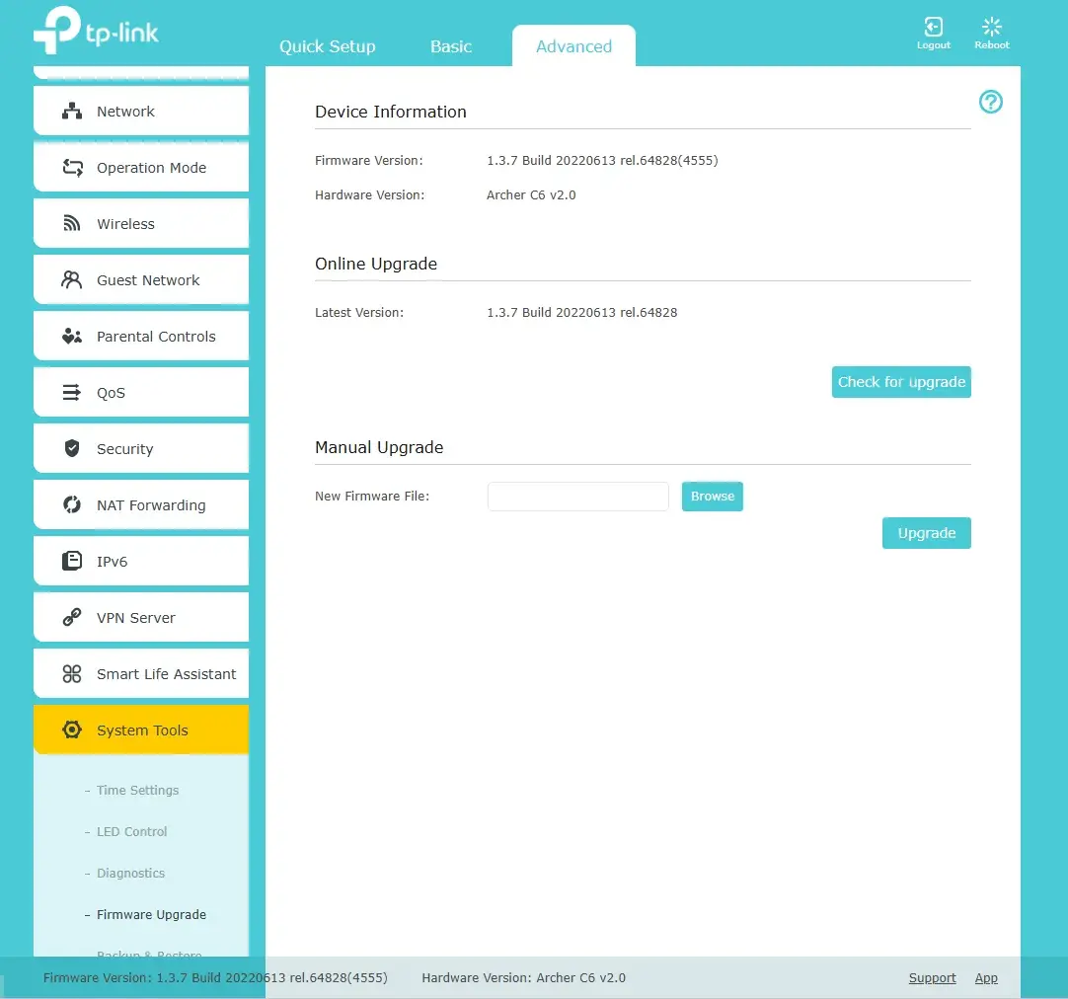The image size is (1068, 999).
Task: Click the Check for upgrade button
Action: [x=901, y=382]
